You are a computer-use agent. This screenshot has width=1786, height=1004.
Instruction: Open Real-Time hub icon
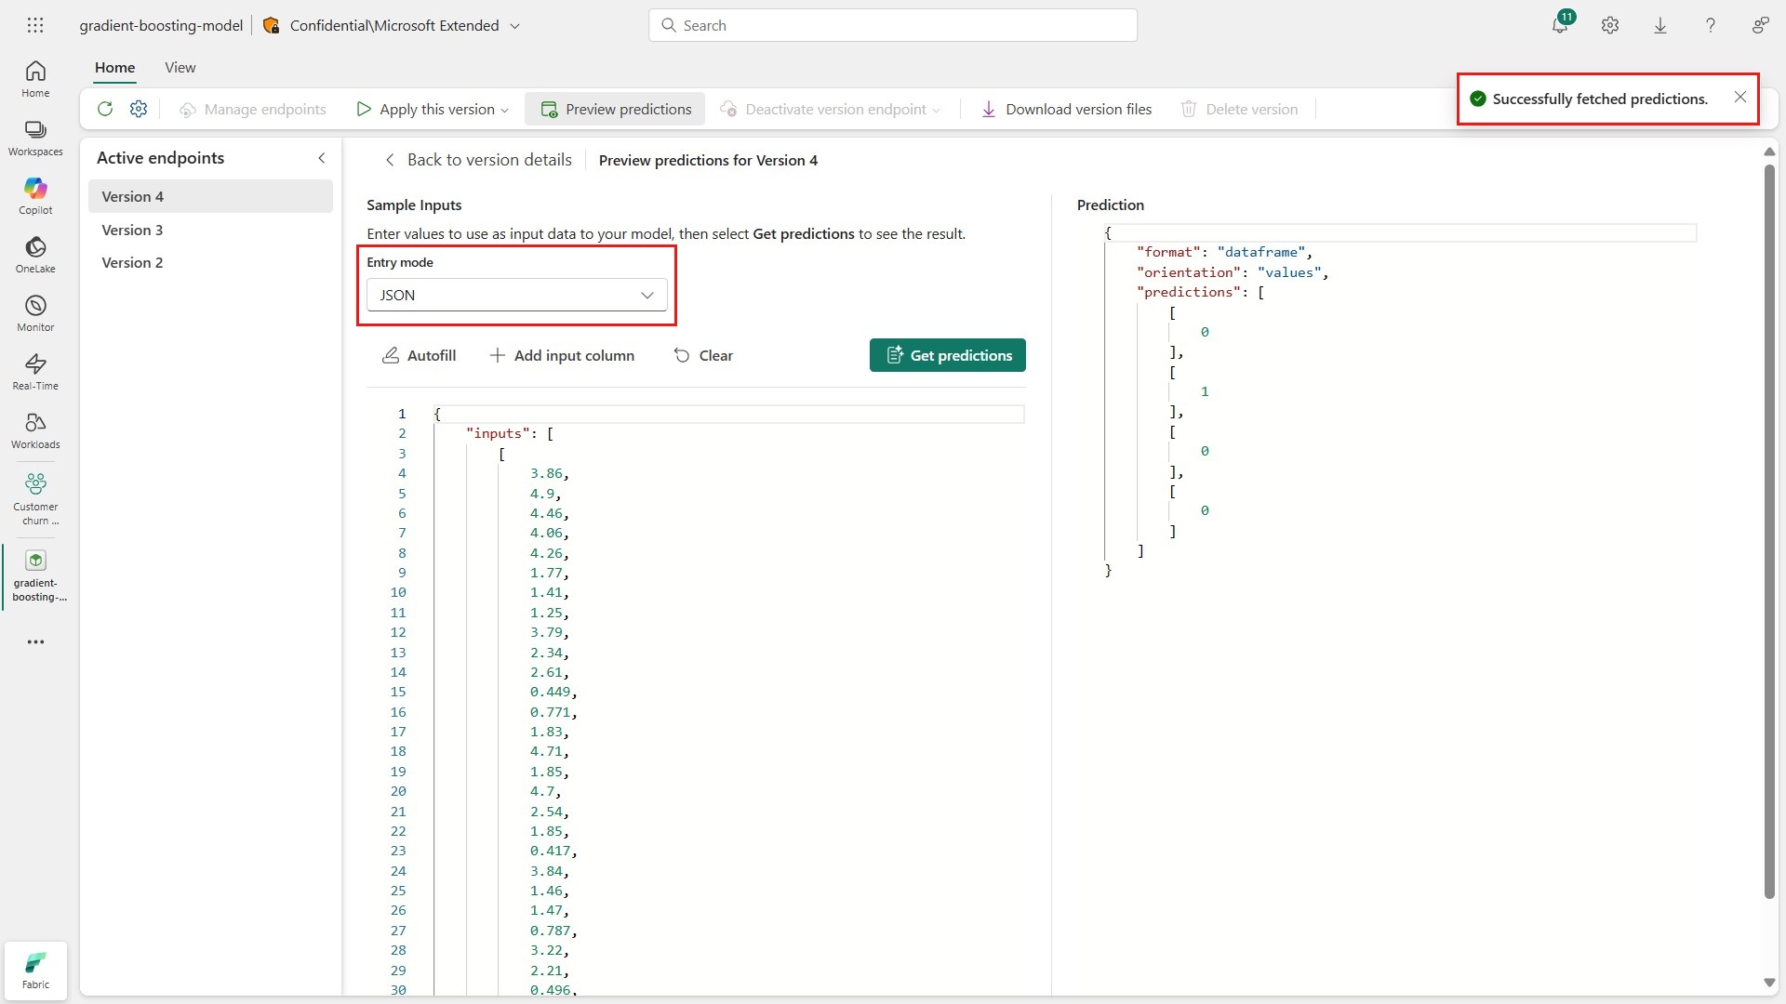point(35,371)
